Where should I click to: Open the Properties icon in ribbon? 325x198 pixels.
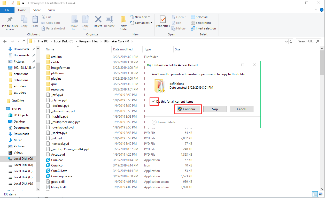click(x=163, y=20)
